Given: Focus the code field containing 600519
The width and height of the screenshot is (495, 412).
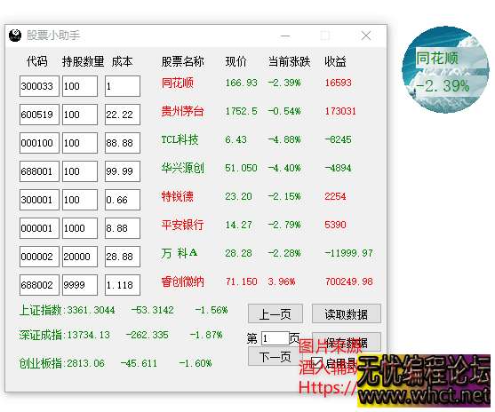Looking at the screenshot, I should [39, 115].
